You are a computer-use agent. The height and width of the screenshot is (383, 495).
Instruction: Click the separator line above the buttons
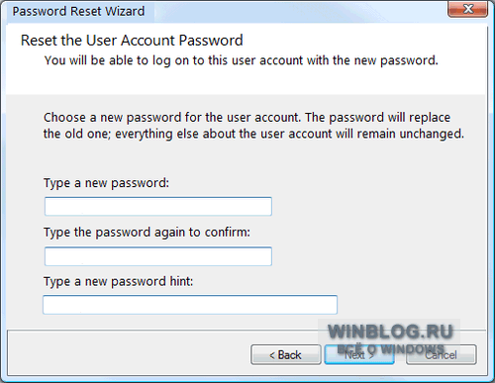(161, 330)
